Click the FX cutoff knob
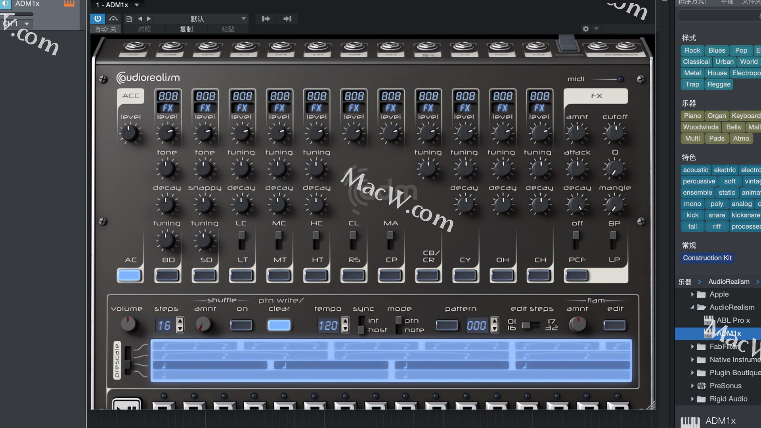 614,133
